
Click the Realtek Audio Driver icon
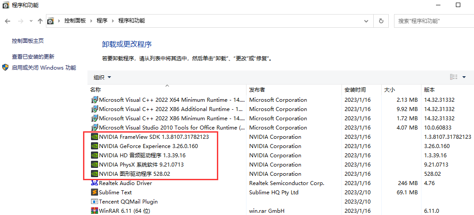click(95, 183)
